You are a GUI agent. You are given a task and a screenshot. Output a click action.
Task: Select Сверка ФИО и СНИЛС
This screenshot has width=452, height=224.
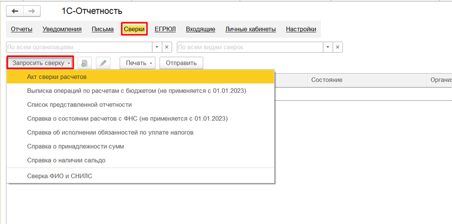[x=141, y=176]
